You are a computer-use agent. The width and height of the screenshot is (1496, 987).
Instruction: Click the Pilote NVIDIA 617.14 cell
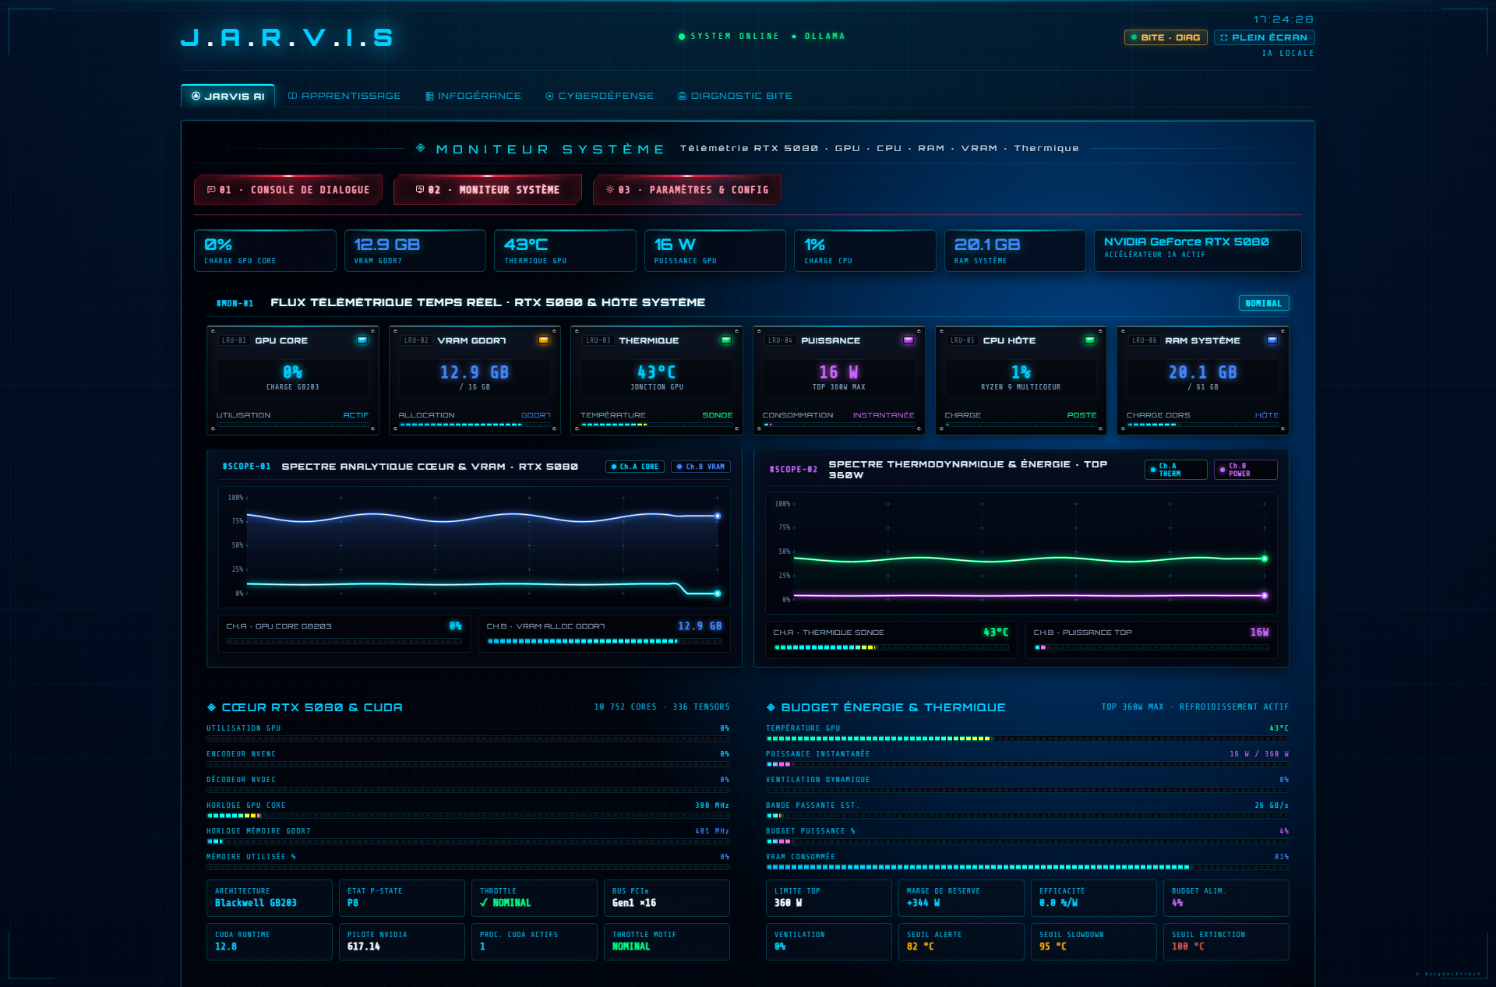402,942
